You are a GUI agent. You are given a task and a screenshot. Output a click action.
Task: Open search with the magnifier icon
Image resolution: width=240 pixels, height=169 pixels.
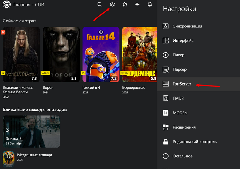100,4
